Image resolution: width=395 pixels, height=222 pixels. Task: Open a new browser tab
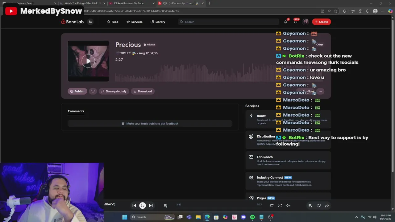[210, 3]
